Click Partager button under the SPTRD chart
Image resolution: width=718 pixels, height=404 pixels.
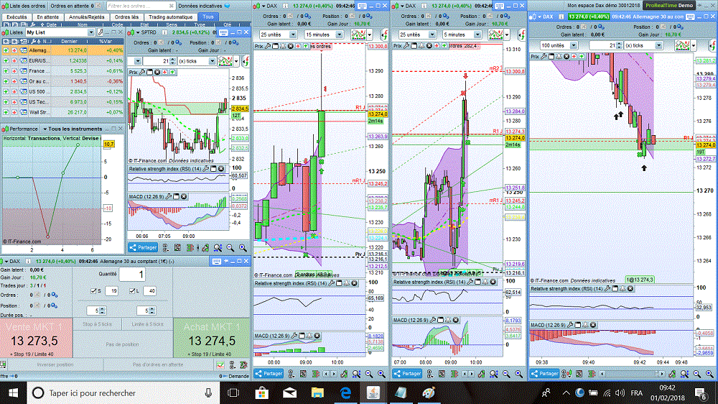[x=143, y=247]
